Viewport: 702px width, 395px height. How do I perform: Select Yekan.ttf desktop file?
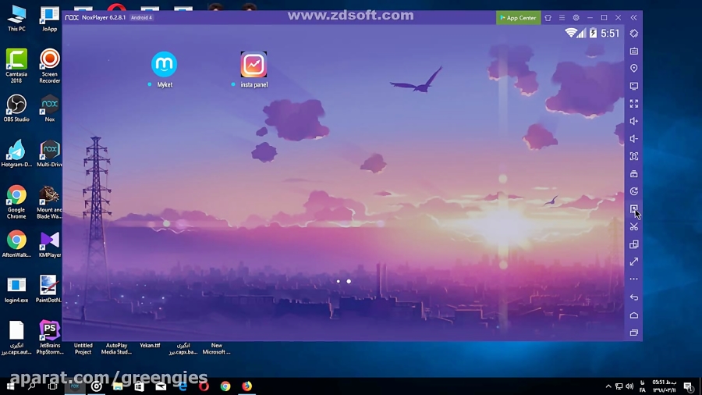[150, 345]
